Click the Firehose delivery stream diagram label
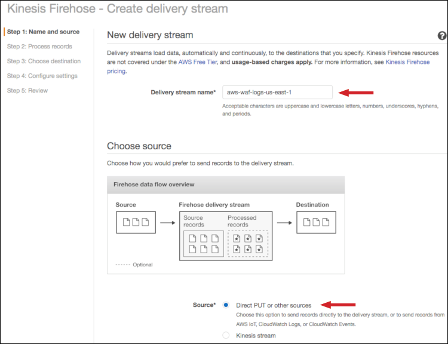The height and width of the screenshot is (344, 448). [x=214, y=205]
